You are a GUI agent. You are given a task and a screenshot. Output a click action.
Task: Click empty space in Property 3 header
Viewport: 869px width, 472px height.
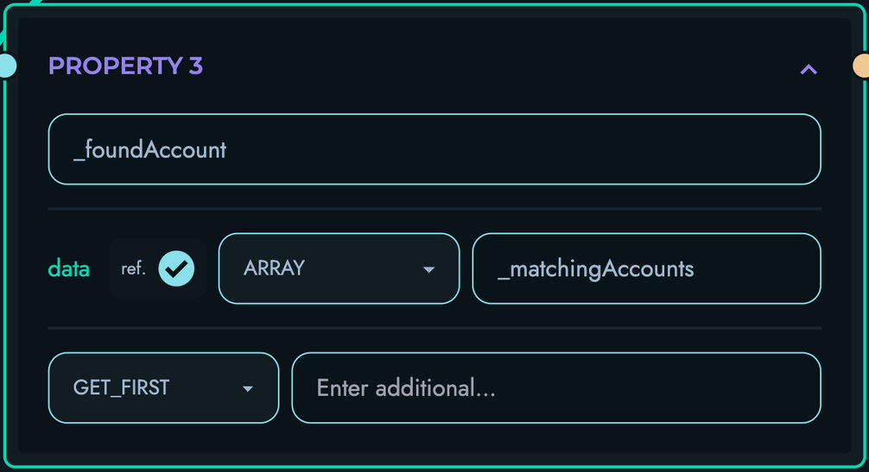click(x=498, y=66)
